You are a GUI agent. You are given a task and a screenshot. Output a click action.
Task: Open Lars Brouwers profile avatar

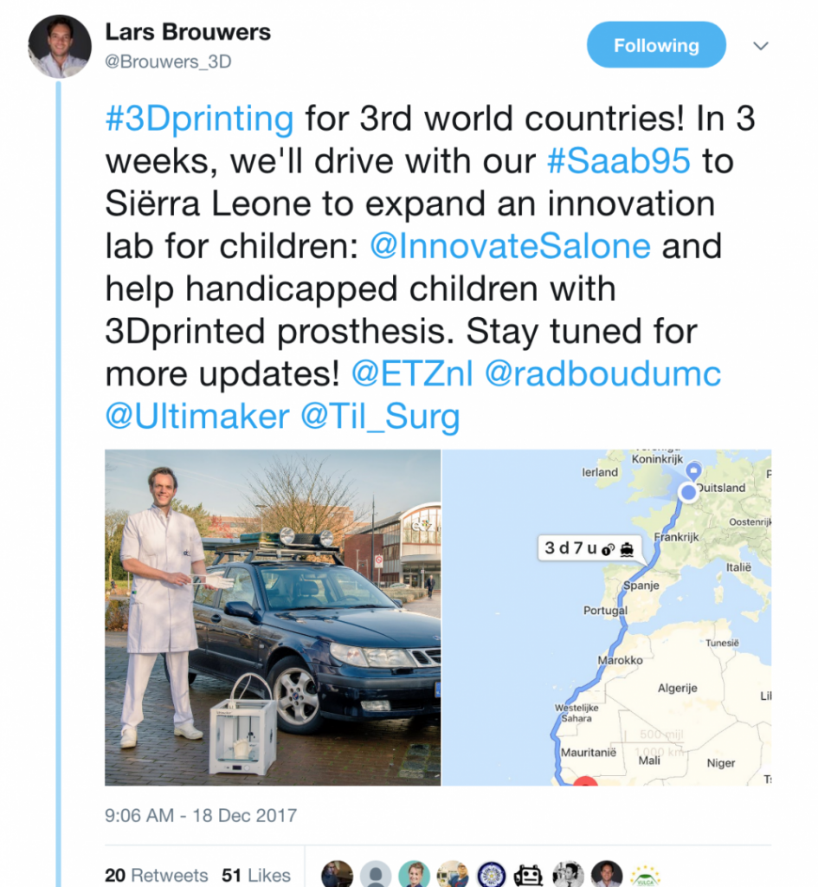[60, 47]
